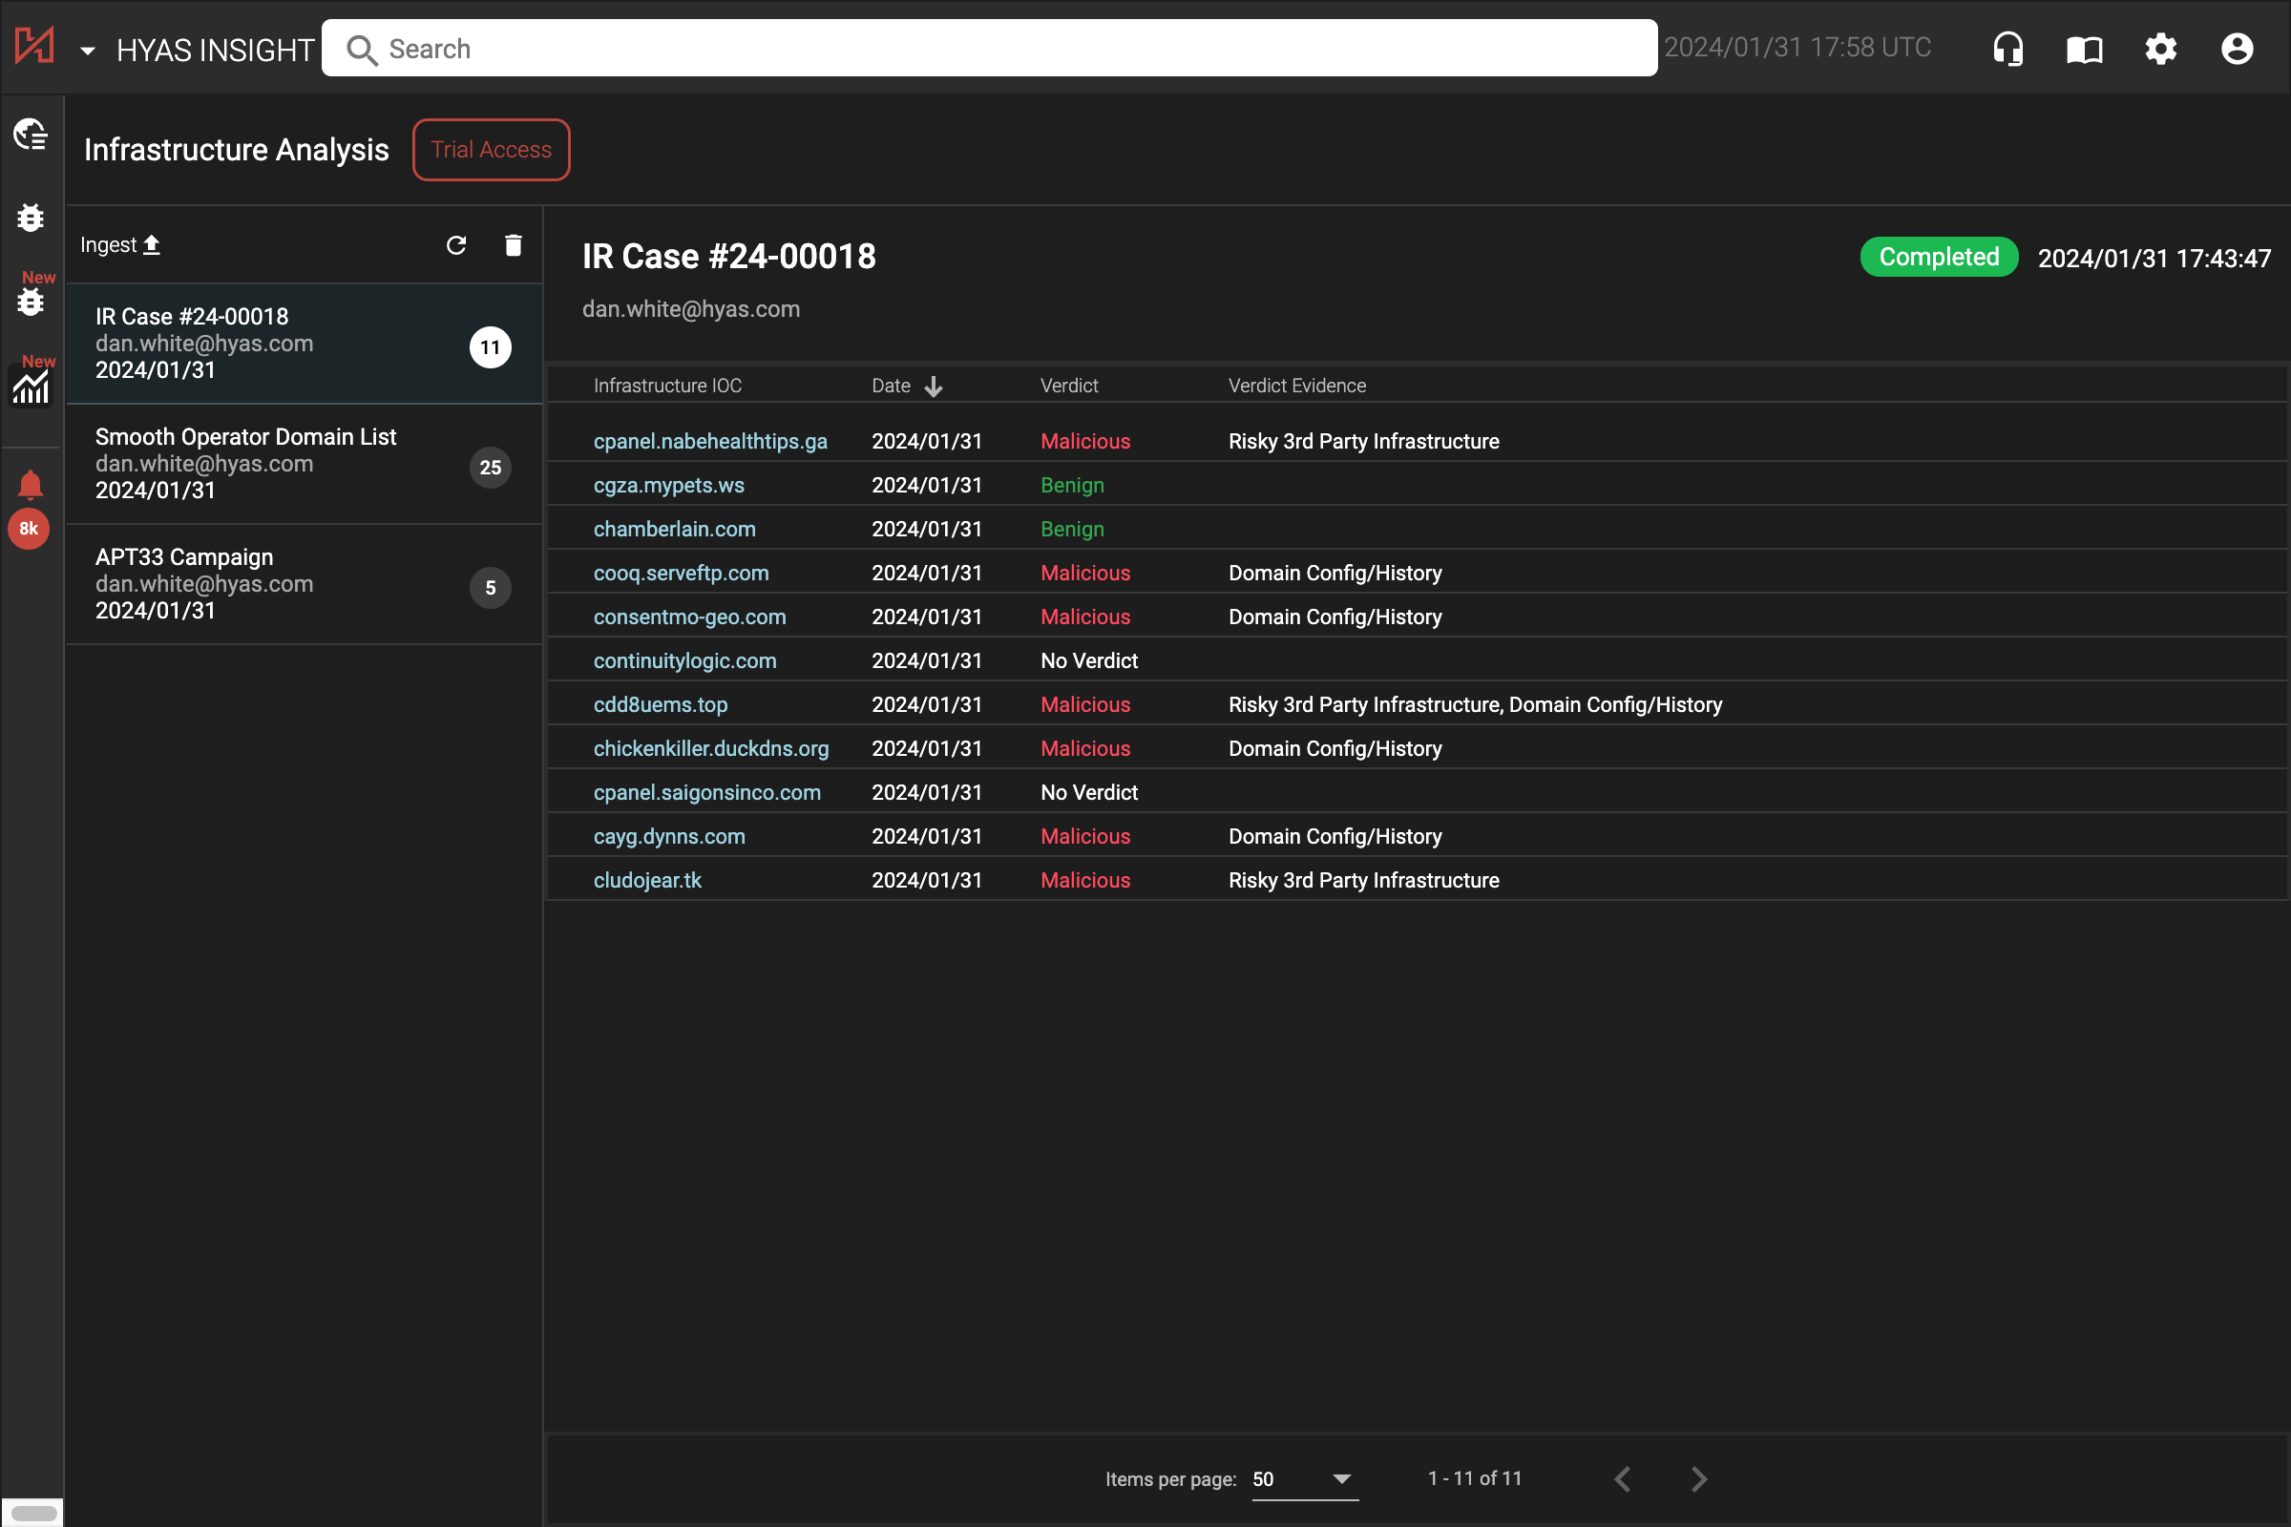Open the support headset icon

coord(2008,48)
